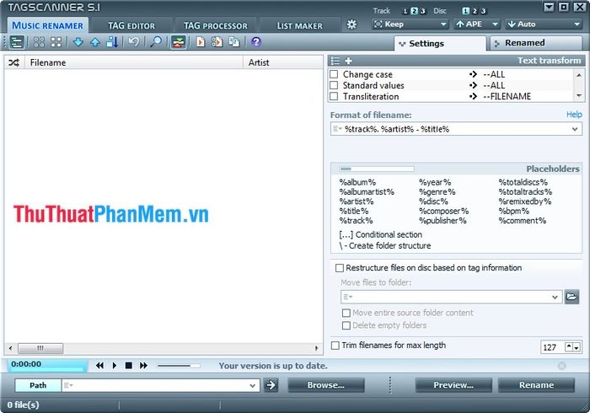Open folder browse icon for Move files
This screenshot has width=590, height=413.
(571, 297)
